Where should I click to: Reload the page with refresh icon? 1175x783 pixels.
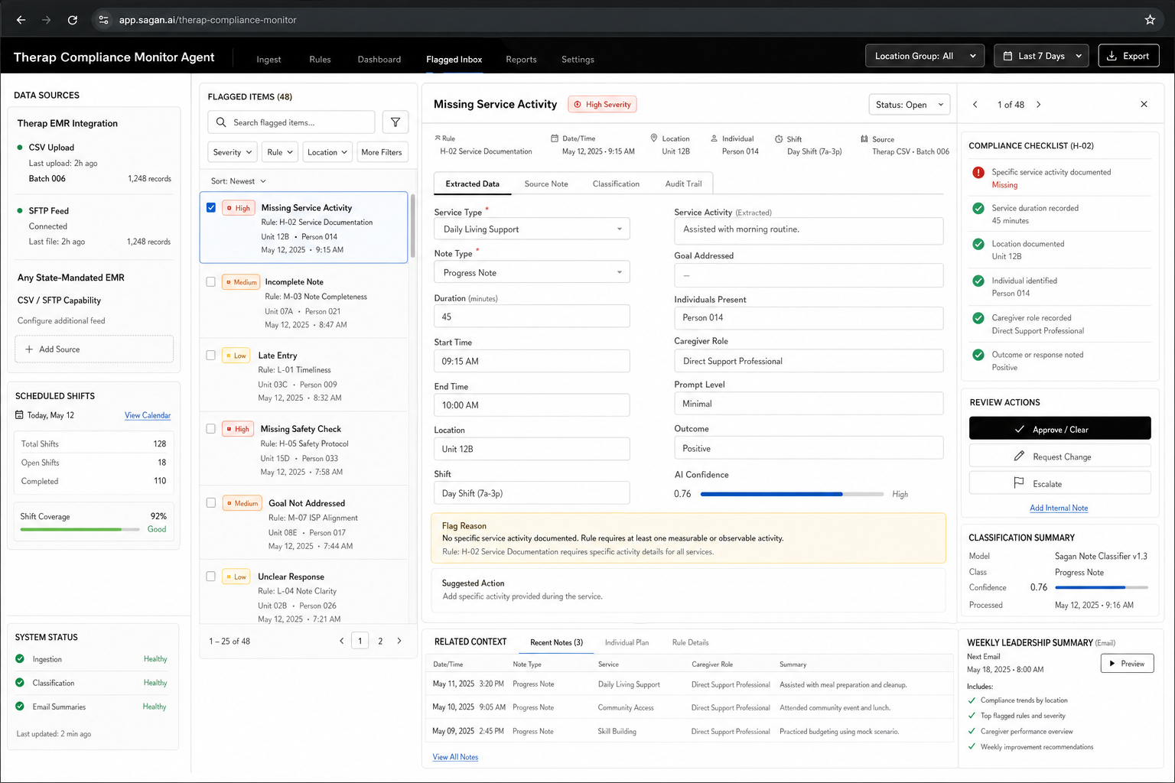[x=73, y=20]
